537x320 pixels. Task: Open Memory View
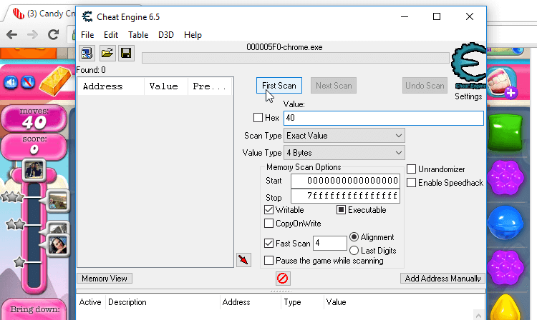105,279
